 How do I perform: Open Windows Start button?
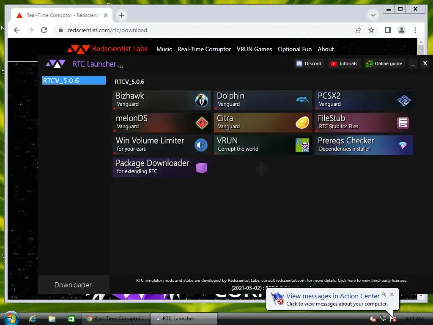coord(11,318)
